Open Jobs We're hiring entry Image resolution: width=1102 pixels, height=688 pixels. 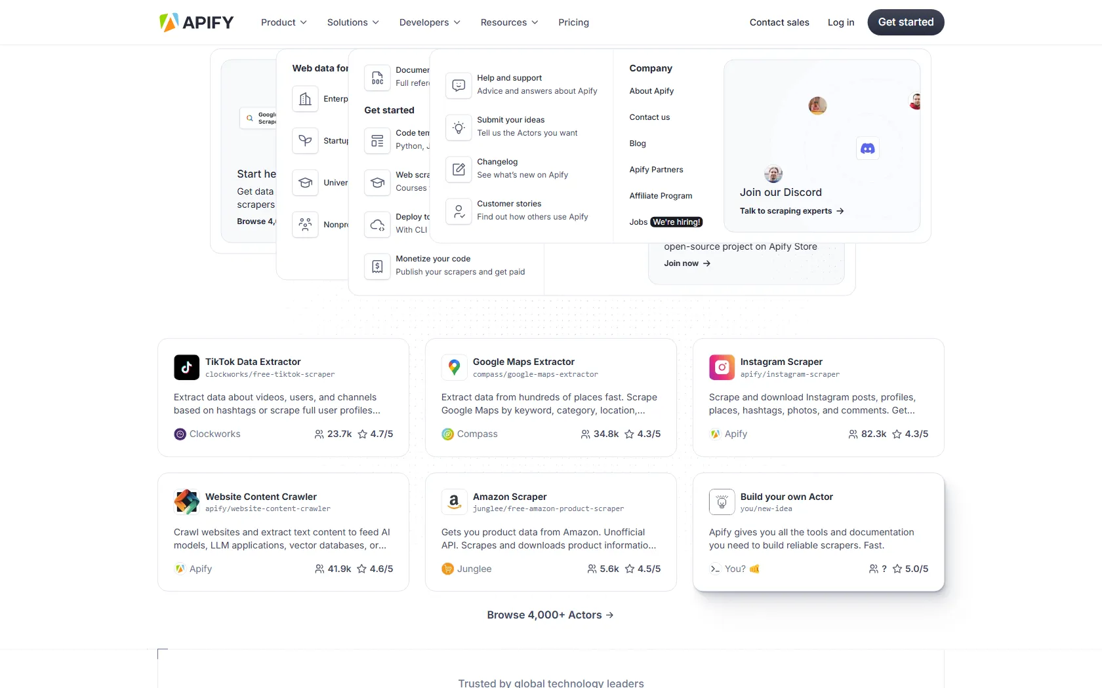[666, 222]
